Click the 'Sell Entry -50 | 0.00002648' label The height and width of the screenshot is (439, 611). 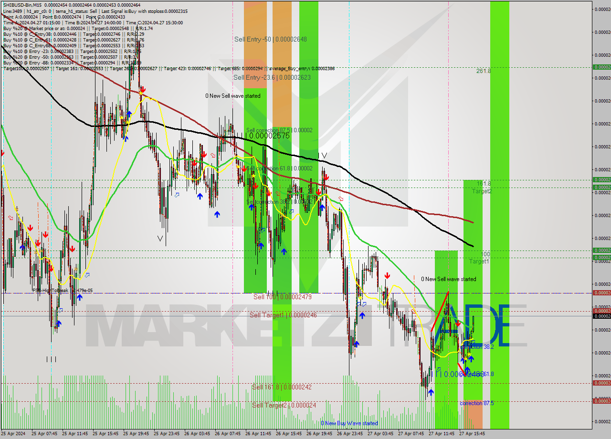coord(271,39)
